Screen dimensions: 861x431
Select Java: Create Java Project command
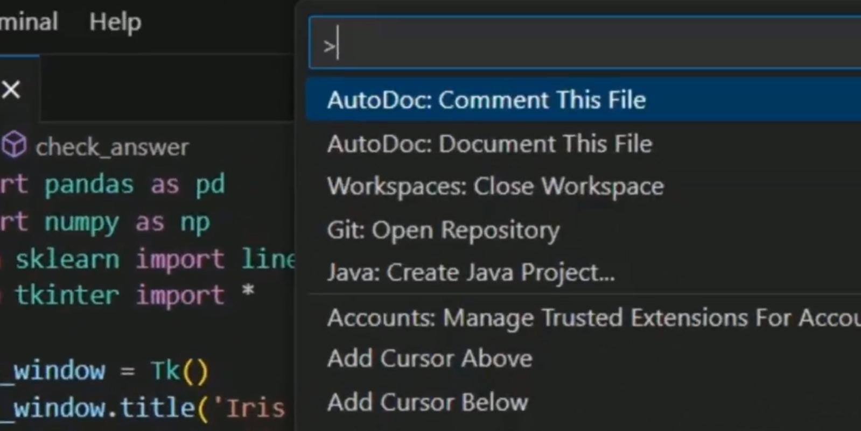pyautogui.click(x=584, y=272)
